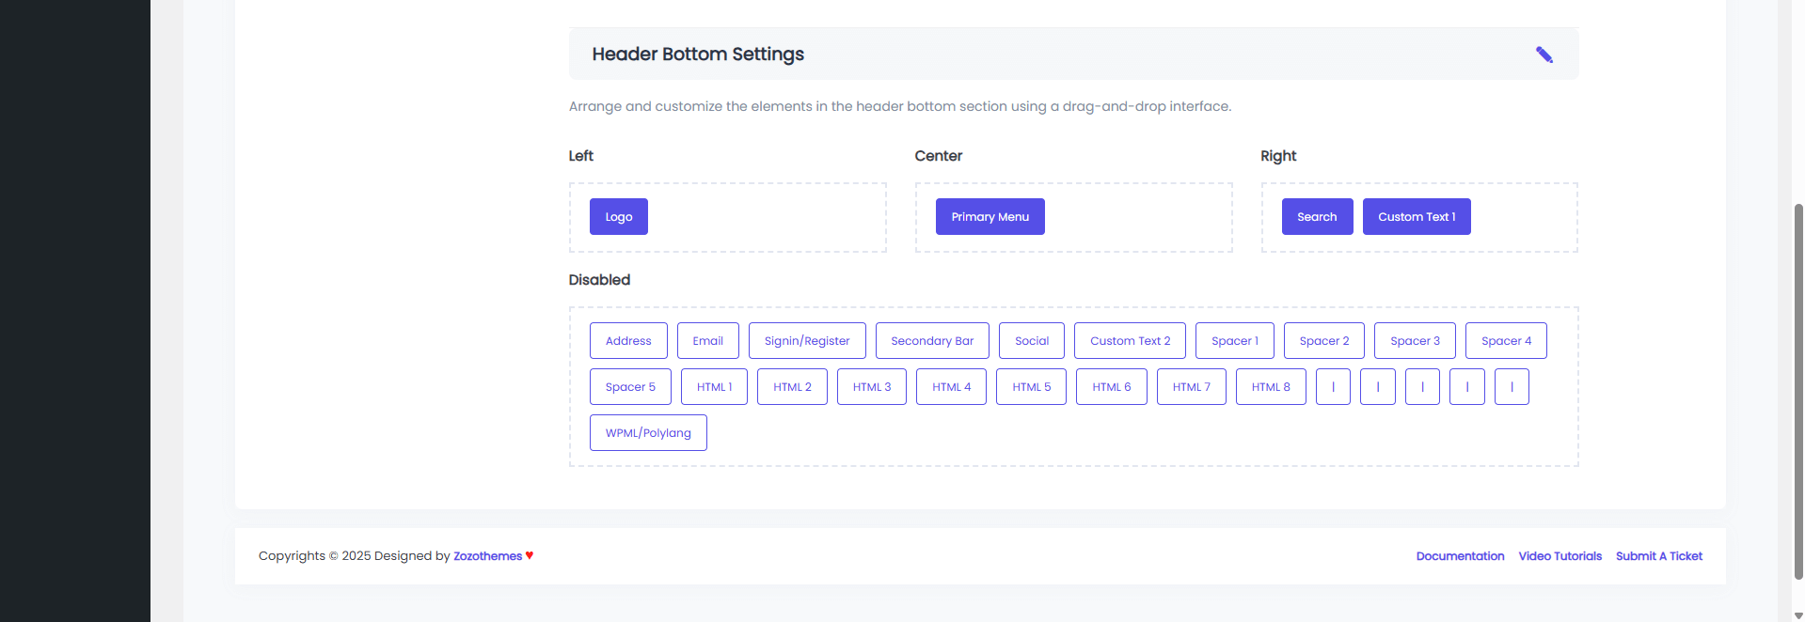Viewport: 1805px width, 622px height.
Task: Click the Social element in Disabled
Action: (x=1031, y=341)
